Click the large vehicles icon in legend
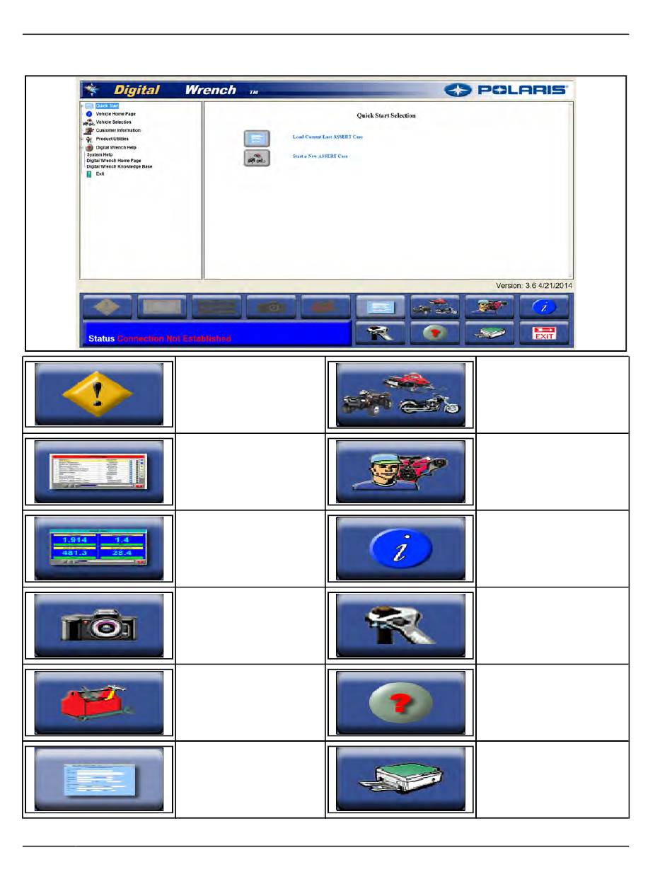This screenshot has height=884, width=672. [x=400, y=394]
